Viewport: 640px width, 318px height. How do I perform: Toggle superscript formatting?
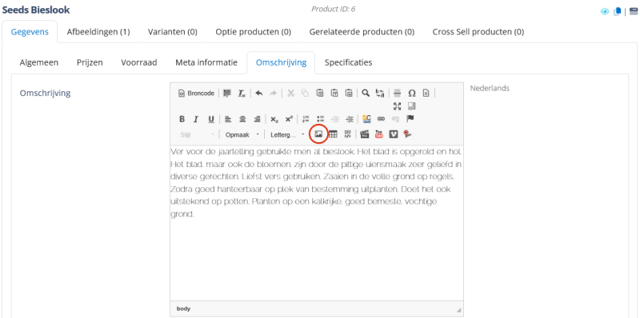[x=289, y=119]
